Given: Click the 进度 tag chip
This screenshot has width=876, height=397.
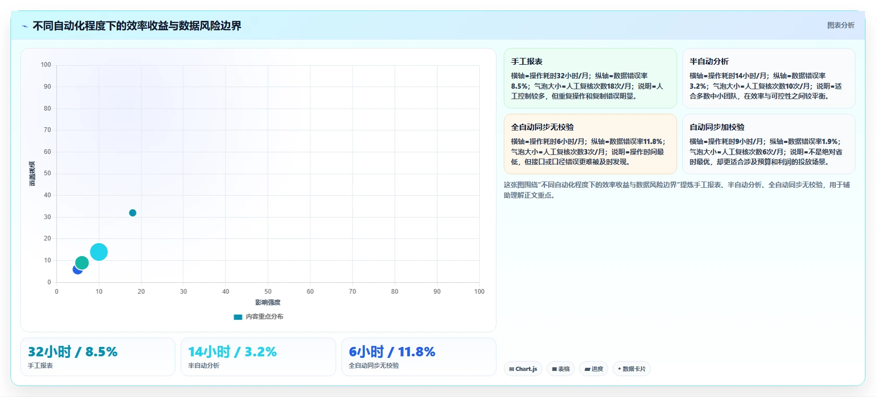Looking at the screenshot, I should [x=594, y=369].
